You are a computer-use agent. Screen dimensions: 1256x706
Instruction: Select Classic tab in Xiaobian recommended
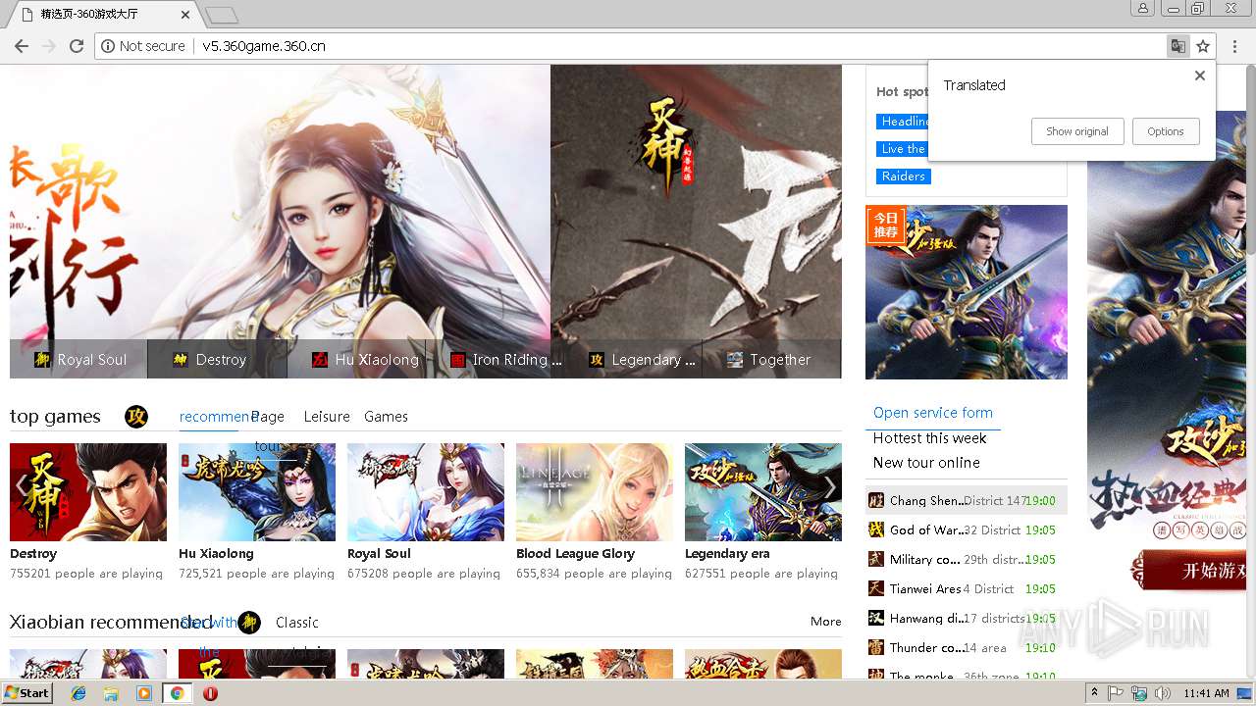(297, 623)
